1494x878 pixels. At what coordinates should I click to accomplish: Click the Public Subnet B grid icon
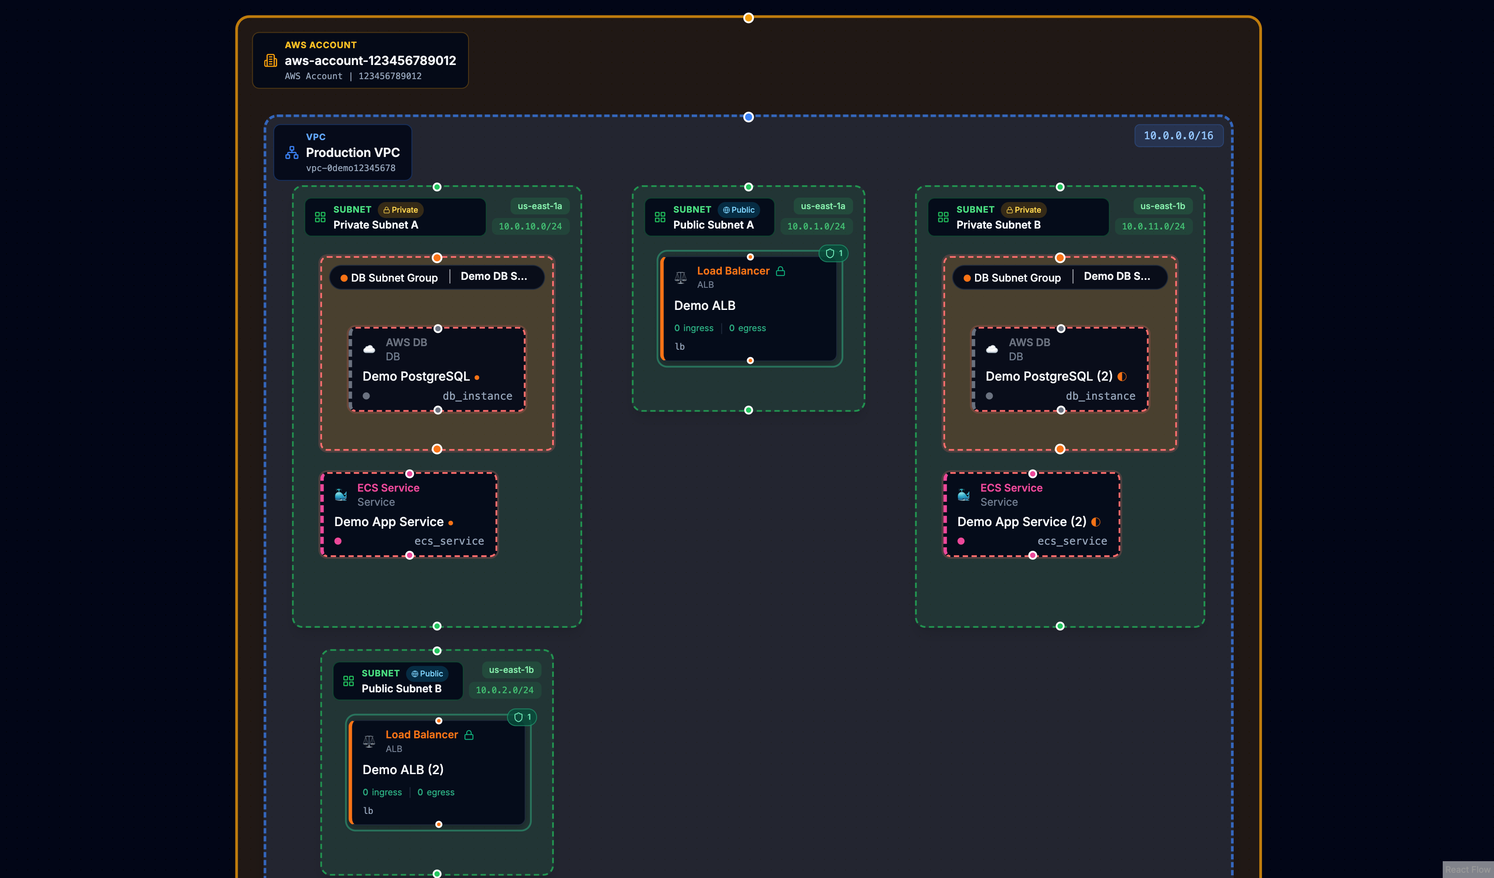pos(349,680)
